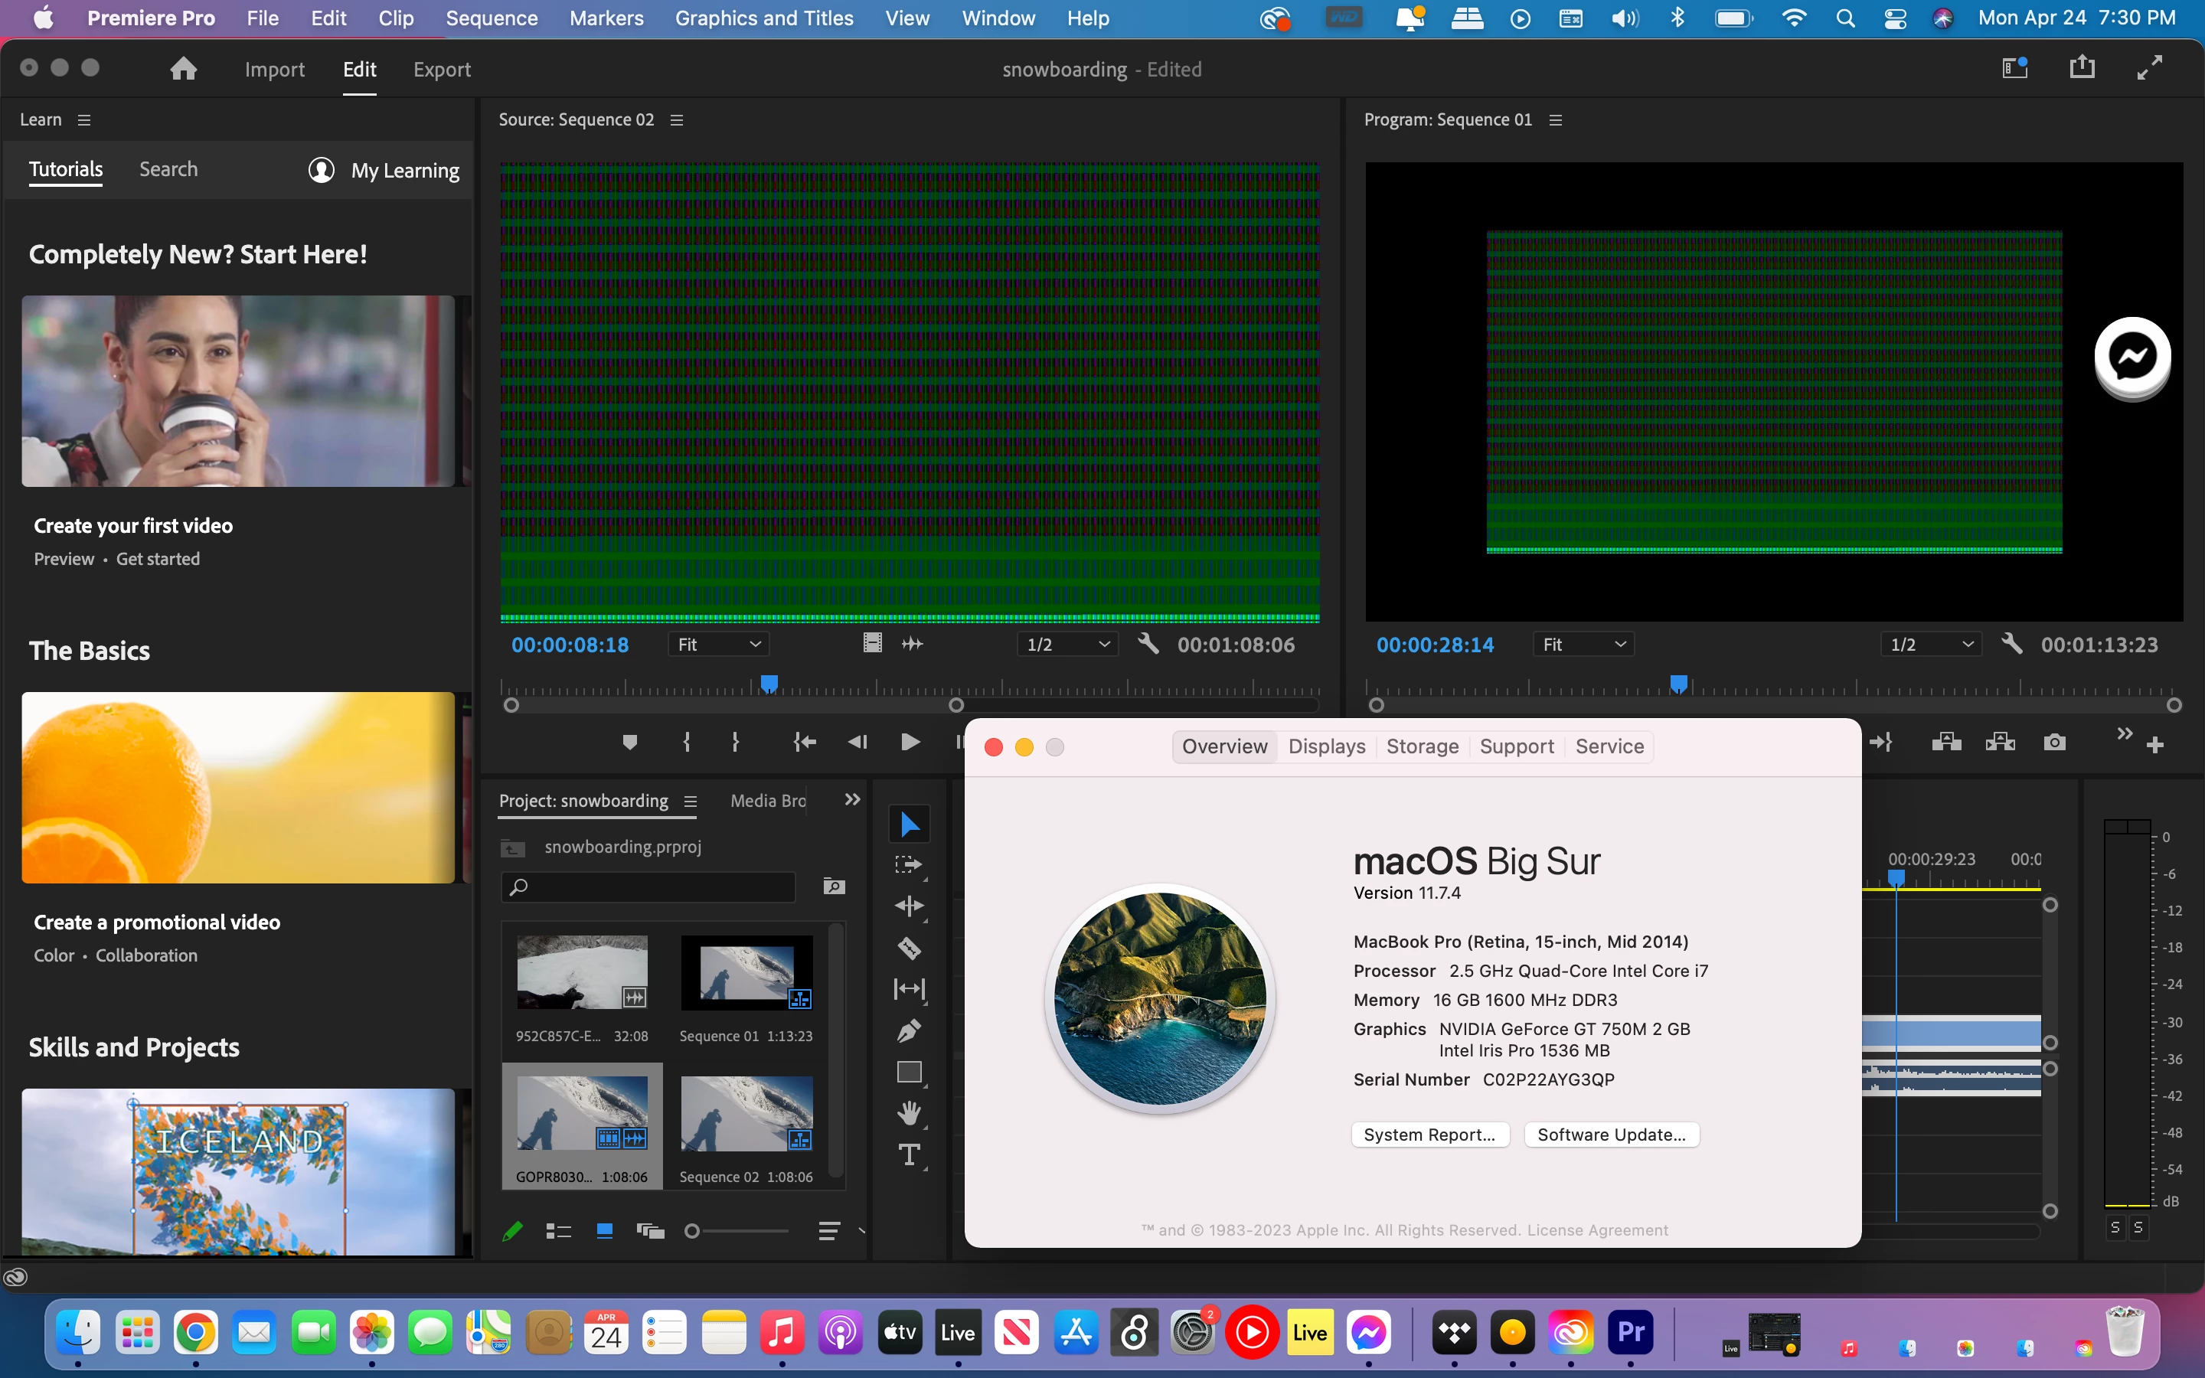Click the Software Update button

1611,1135
